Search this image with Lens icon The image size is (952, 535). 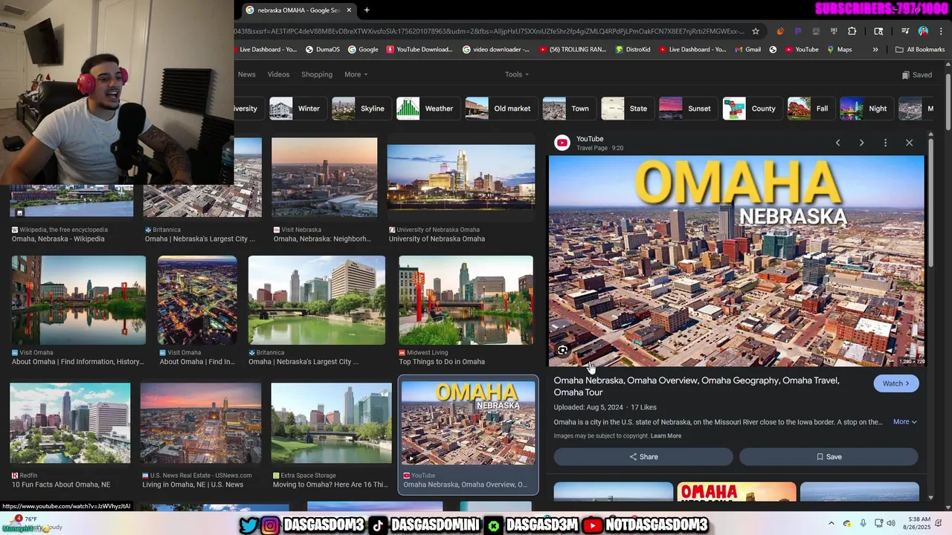(x=563, y=350)
